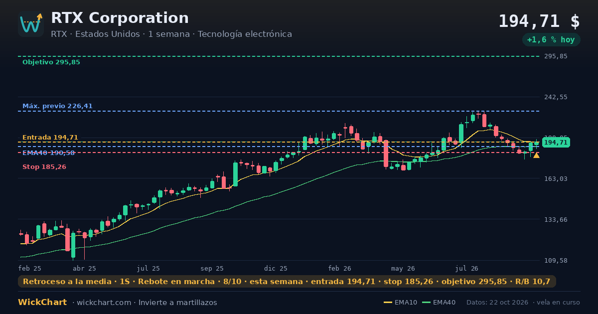Click the red 'Stop 185,26' line label
The height and width of the screenshot is (314, 598).
pos(44,167)
